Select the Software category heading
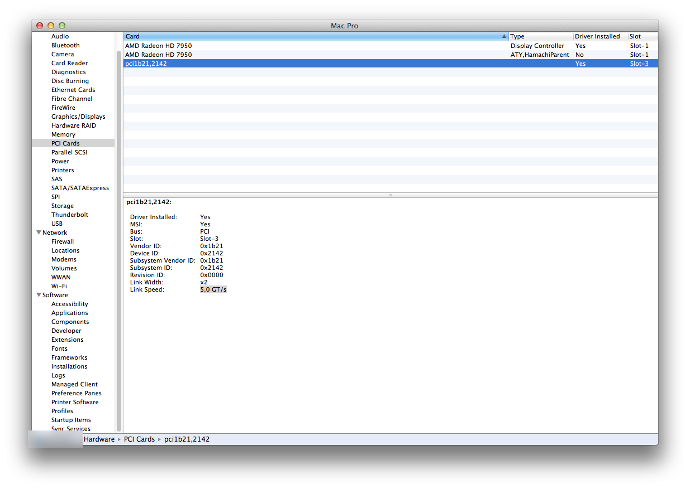Viewport: 690px width, 489px height. click(55, 295)
